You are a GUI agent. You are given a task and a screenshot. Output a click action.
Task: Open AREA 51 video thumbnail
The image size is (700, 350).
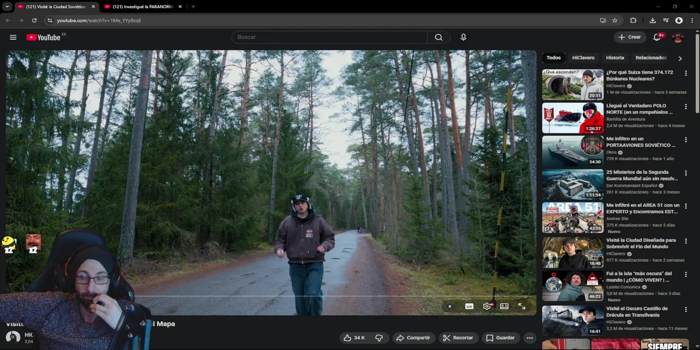coord(573,217)
